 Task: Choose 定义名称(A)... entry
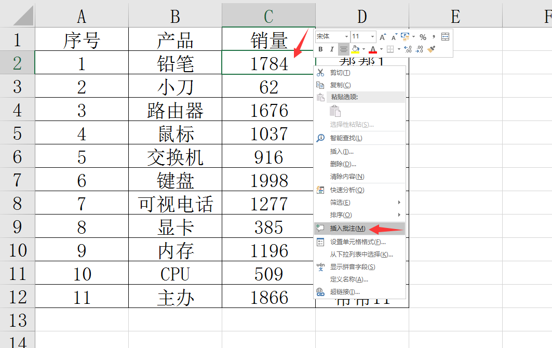pyautogui.click(x=359, y=279)
